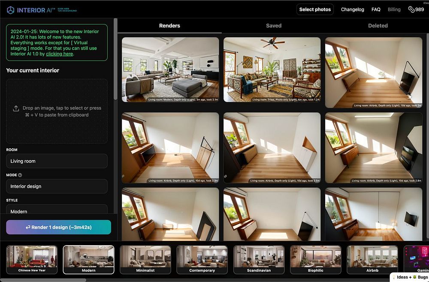Follow the 'clicking here' link
429x282 pixels.
click(59, 54)
